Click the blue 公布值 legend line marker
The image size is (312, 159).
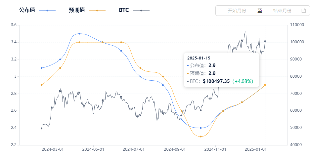click(x=47, y=11)
